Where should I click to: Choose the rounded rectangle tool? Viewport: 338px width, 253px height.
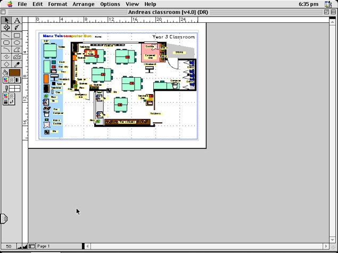[6, 43]
